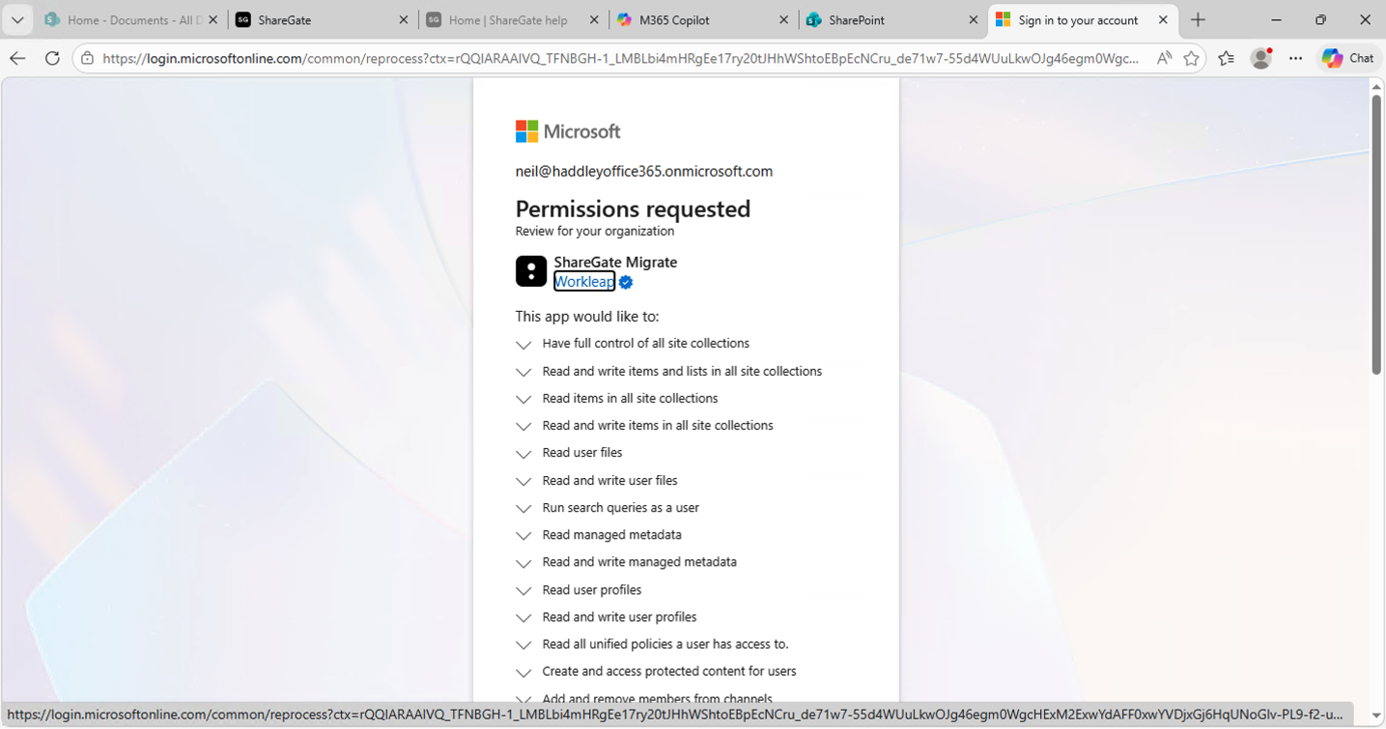Close the M365 Copilot tab

pyautogui.click(x=782, y=19)
